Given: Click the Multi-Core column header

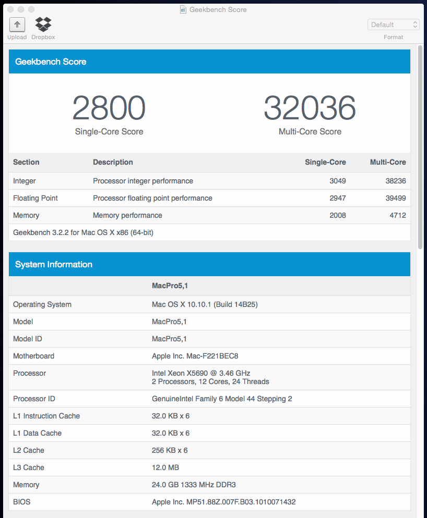Looking at the screenshot, I should [388, 162].
